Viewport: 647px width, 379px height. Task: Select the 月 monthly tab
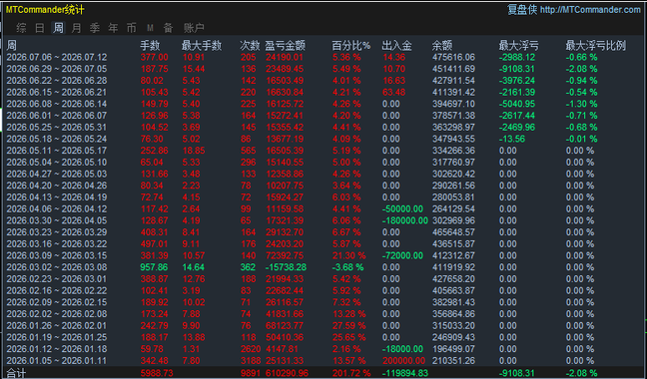pos(76,28)
